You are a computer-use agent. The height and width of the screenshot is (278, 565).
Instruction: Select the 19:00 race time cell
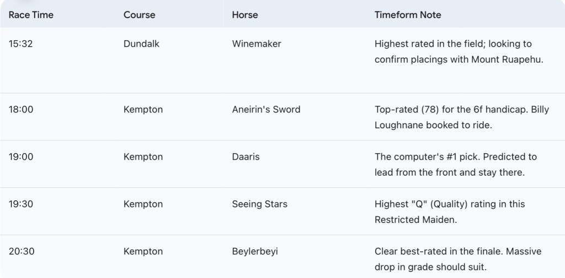(x=21, y=157)
